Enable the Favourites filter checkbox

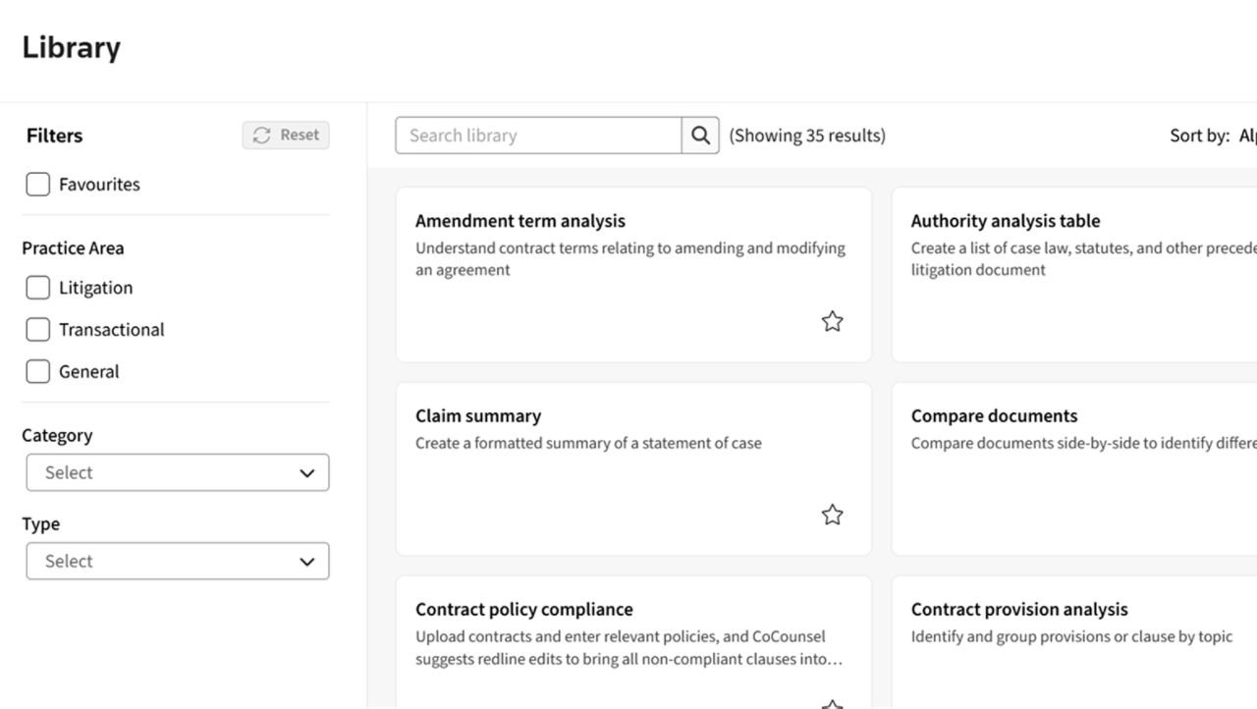(x=37, y=185)
